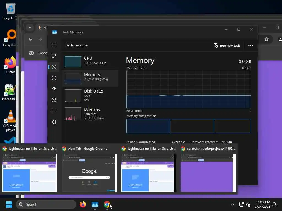Open Everything desktop shortcut

10,38
